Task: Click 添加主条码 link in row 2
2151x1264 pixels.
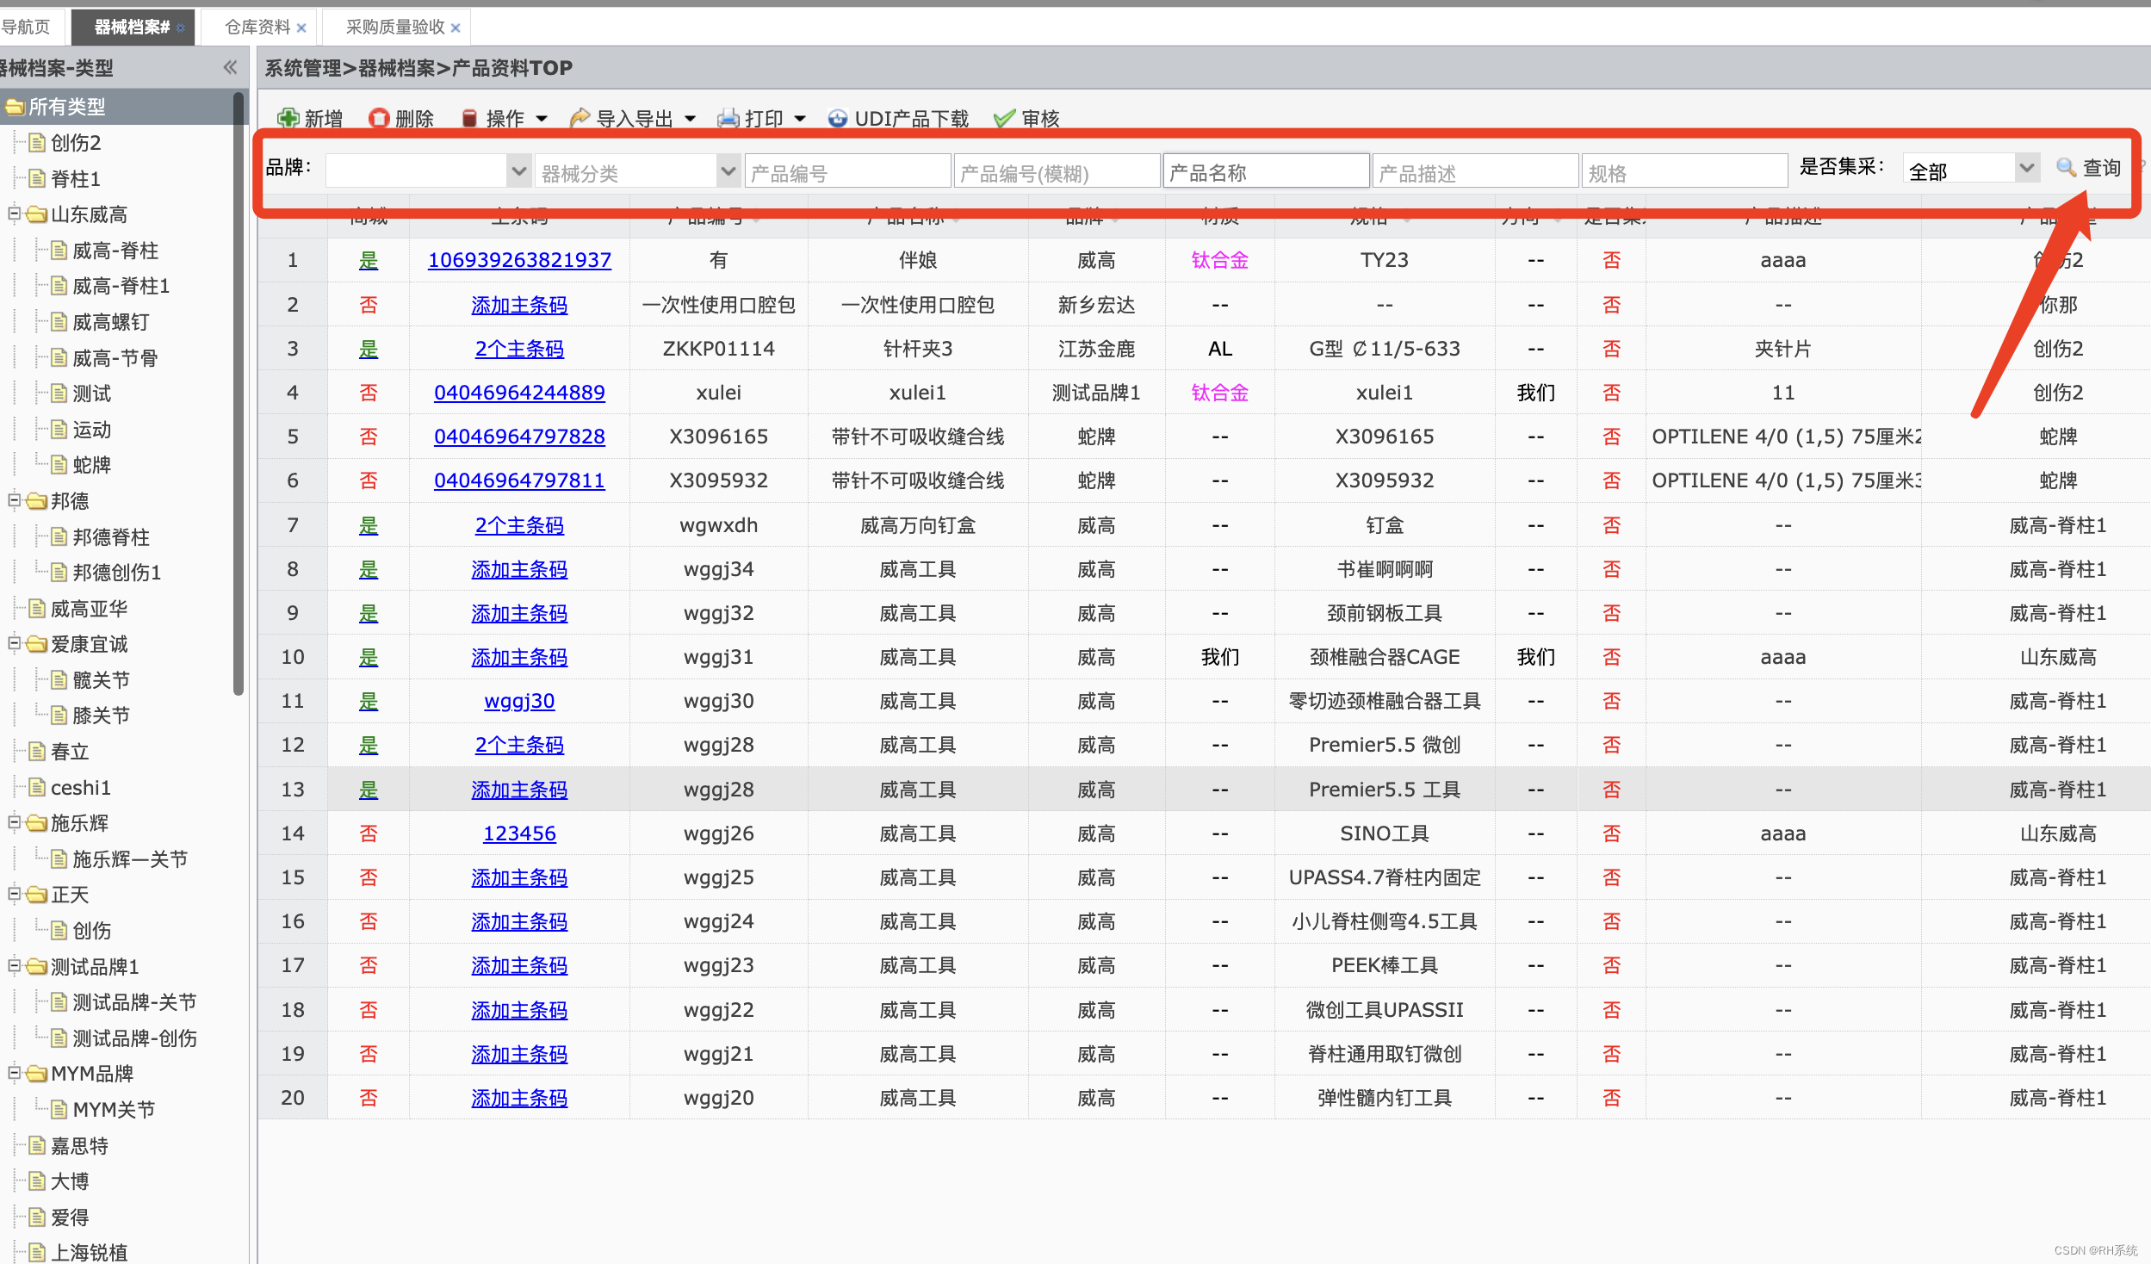Action: (x=519, y=305)
